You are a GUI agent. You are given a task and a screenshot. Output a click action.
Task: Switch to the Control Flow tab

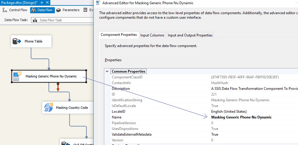click(15, 10)
